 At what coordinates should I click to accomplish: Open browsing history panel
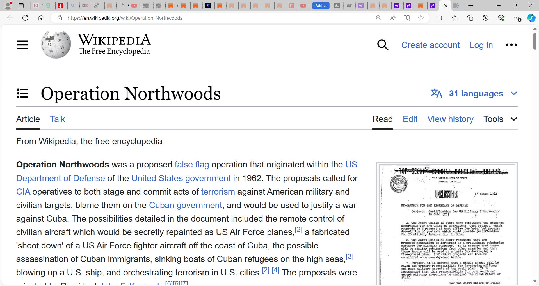[x=486, y=18]
